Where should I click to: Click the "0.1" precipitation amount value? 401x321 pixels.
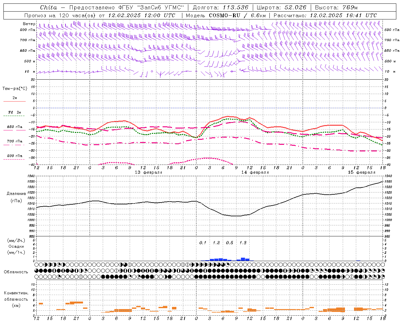click(203, 243)
